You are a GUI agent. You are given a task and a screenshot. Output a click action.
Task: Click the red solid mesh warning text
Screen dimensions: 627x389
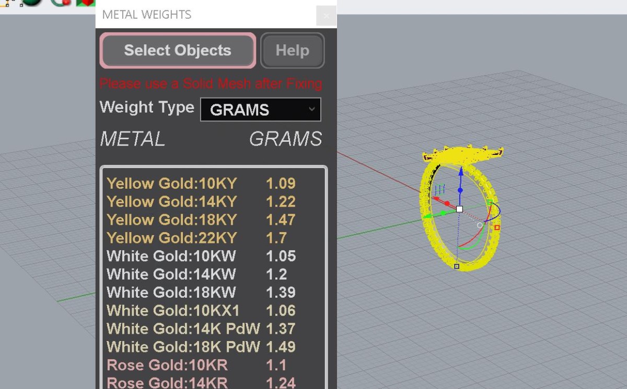point(211,83)
